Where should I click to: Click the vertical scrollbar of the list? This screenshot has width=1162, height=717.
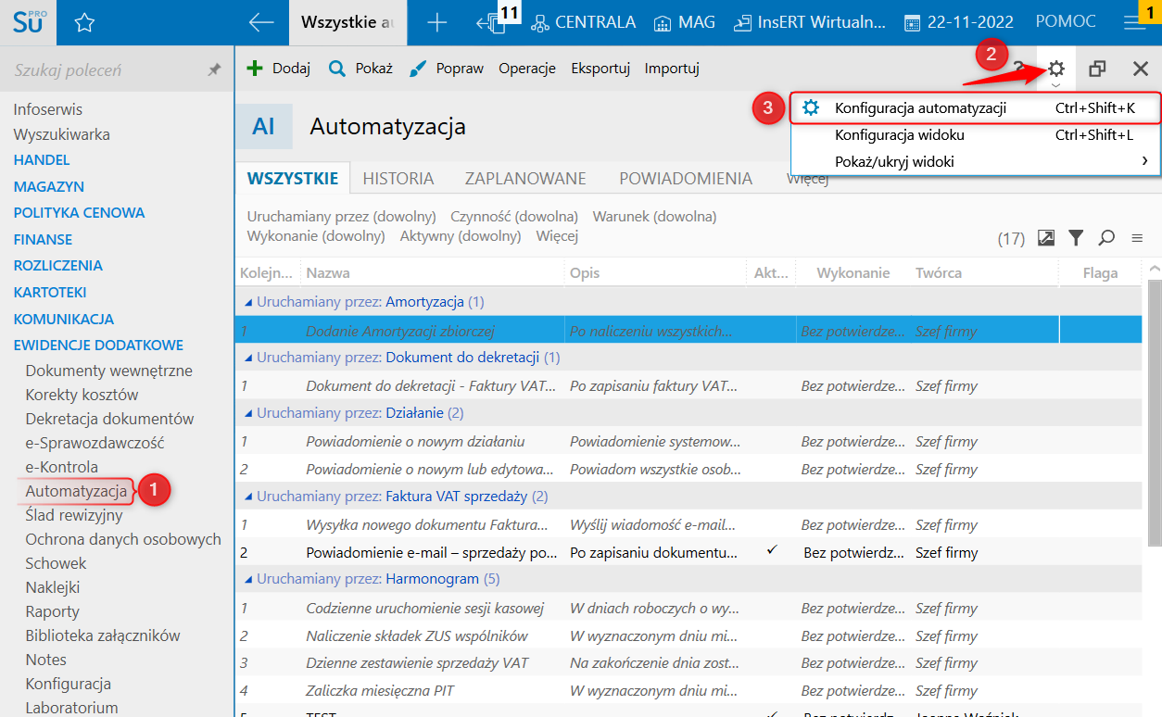click(x=1154, y=412)
